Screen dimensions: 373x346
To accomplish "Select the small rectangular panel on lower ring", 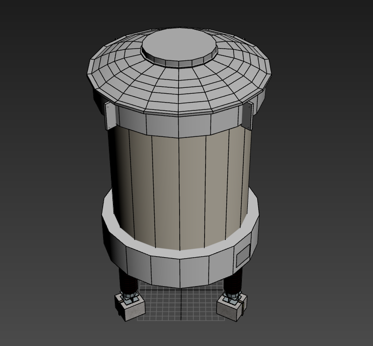I will coord(243,256).
